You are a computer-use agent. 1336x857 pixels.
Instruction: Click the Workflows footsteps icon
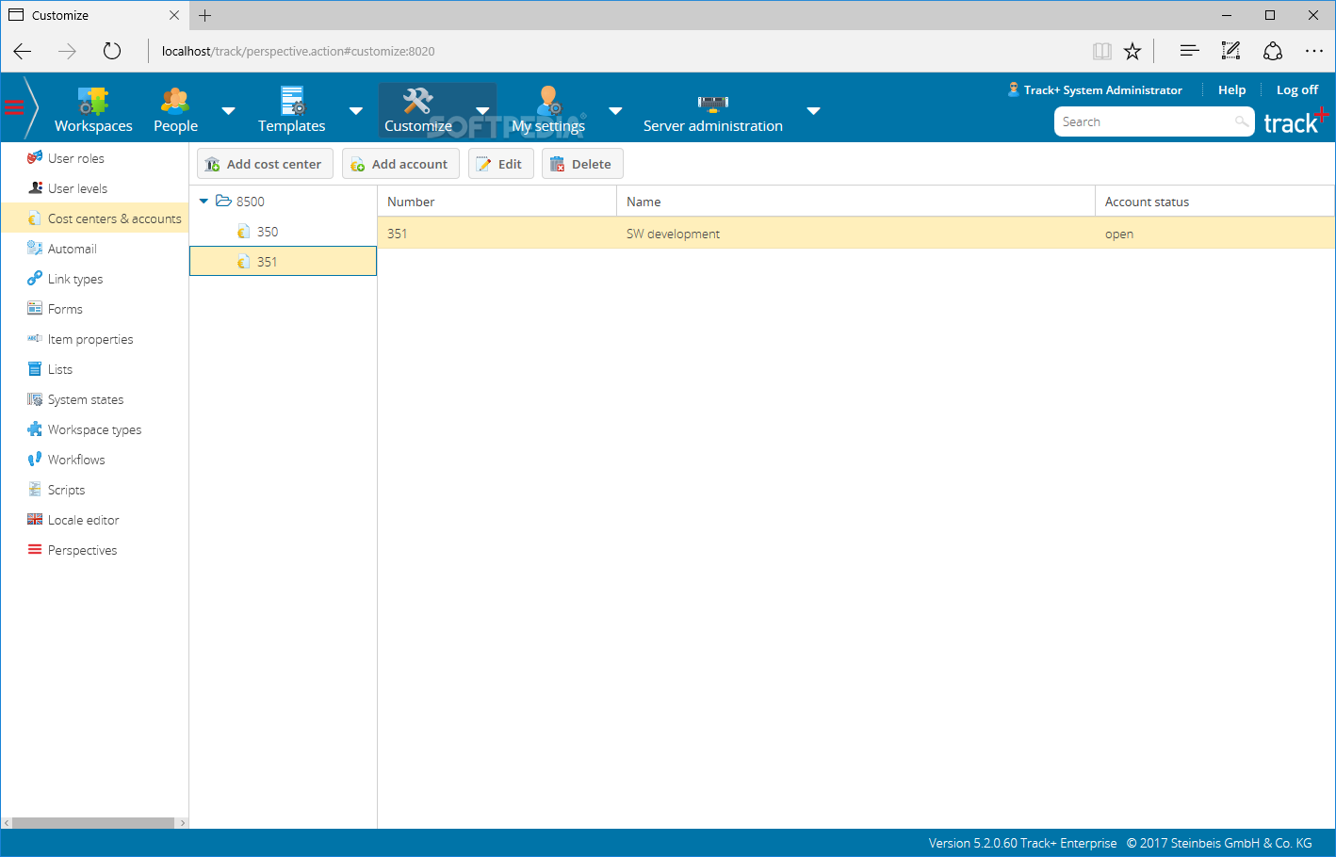tap(35, 460)
